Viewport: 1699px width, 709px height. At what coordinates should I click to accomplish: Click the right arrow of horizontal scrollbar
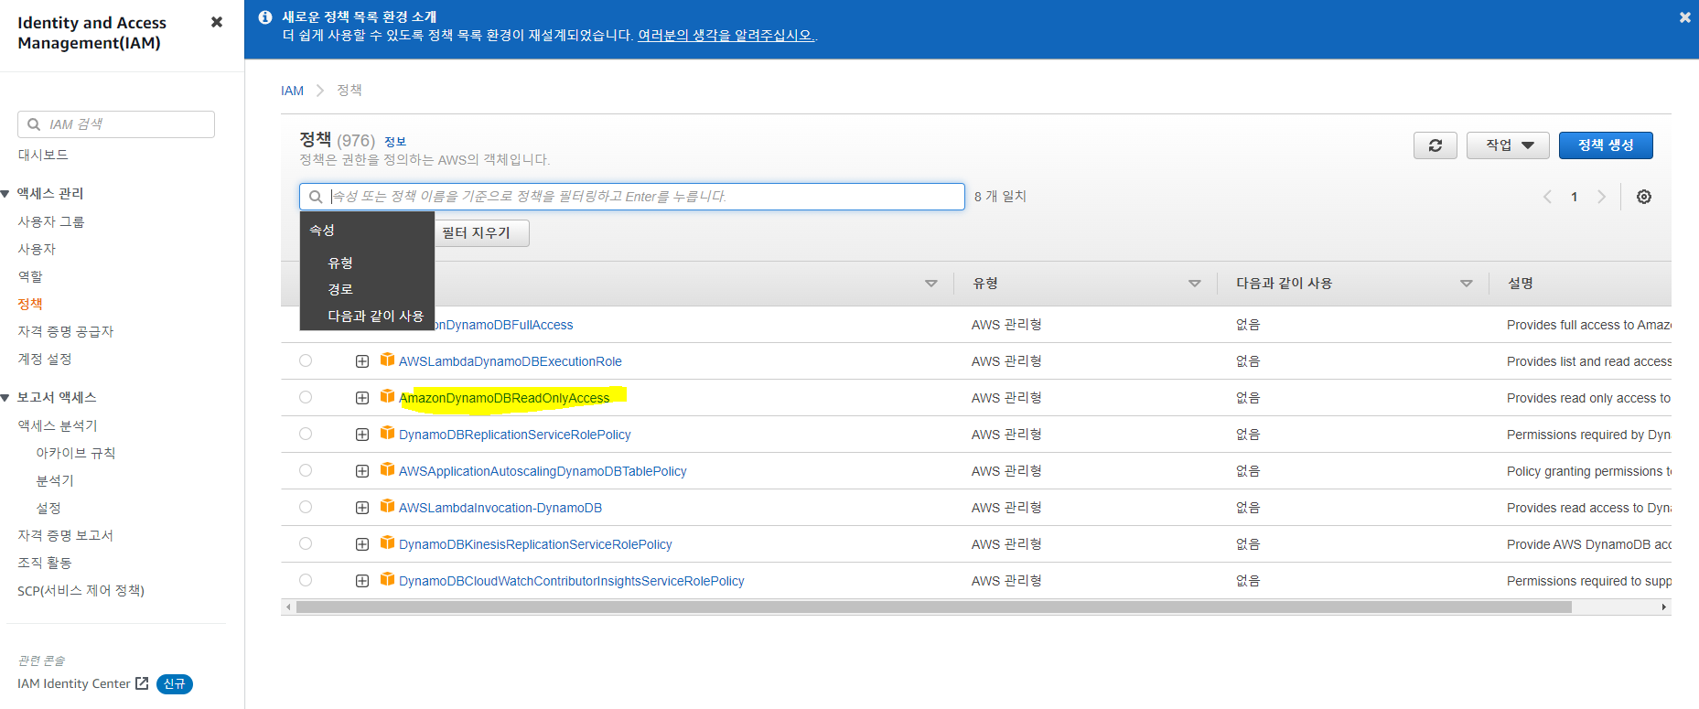click(1664, 607)
